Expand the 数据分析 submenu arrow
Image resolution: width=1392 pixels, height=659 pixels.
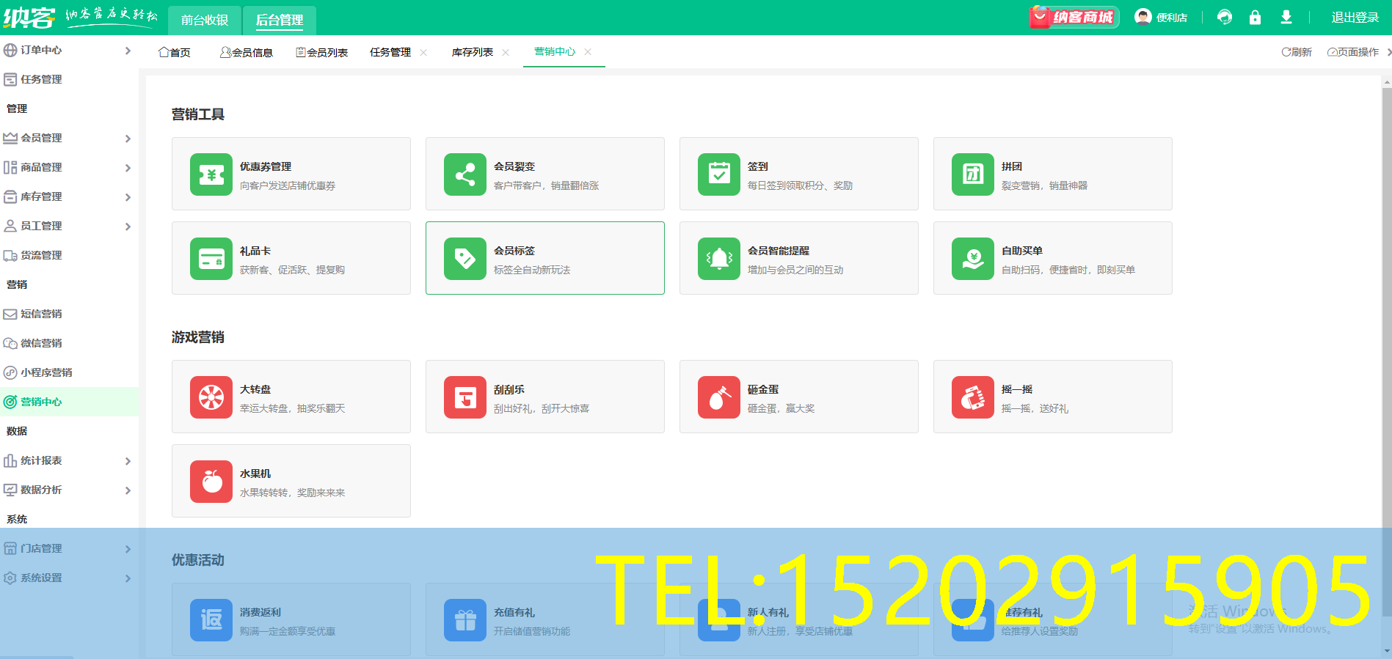(128, 490)
